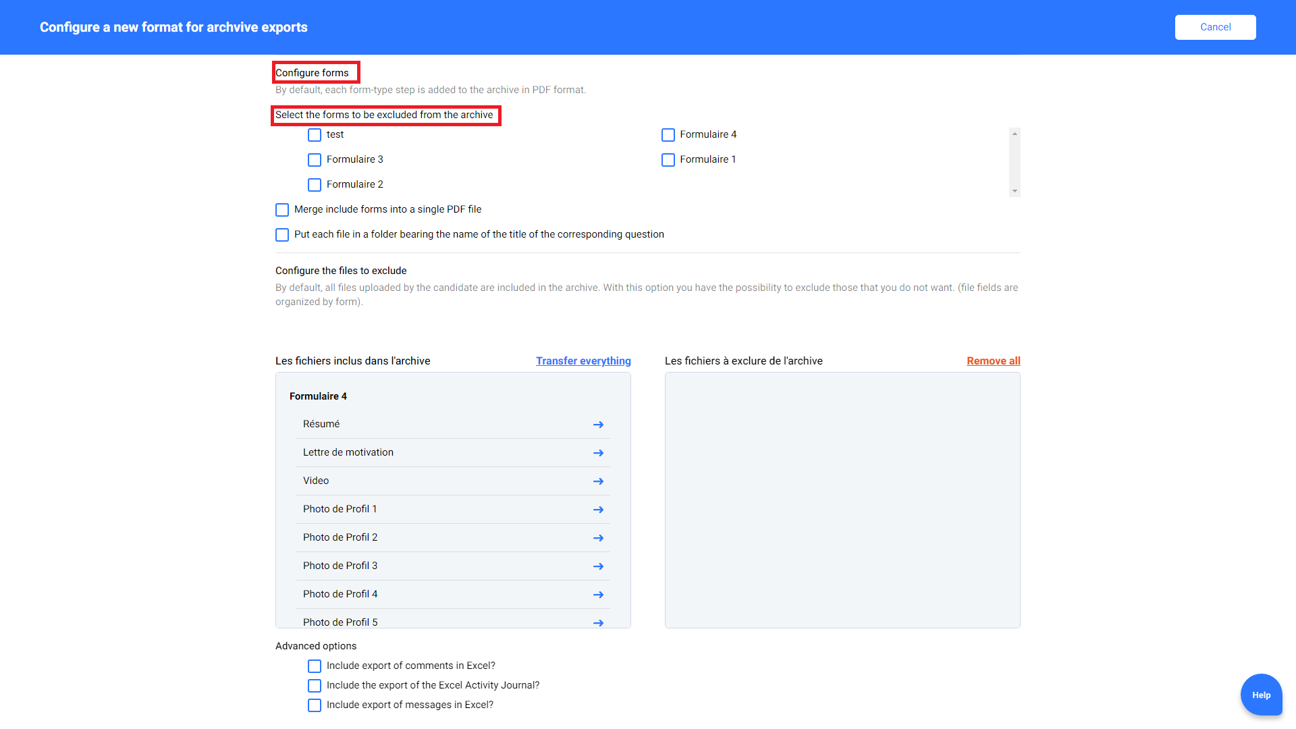Include export of messages in Excel
Viewport: 1296px width, 729px height.
315,705
